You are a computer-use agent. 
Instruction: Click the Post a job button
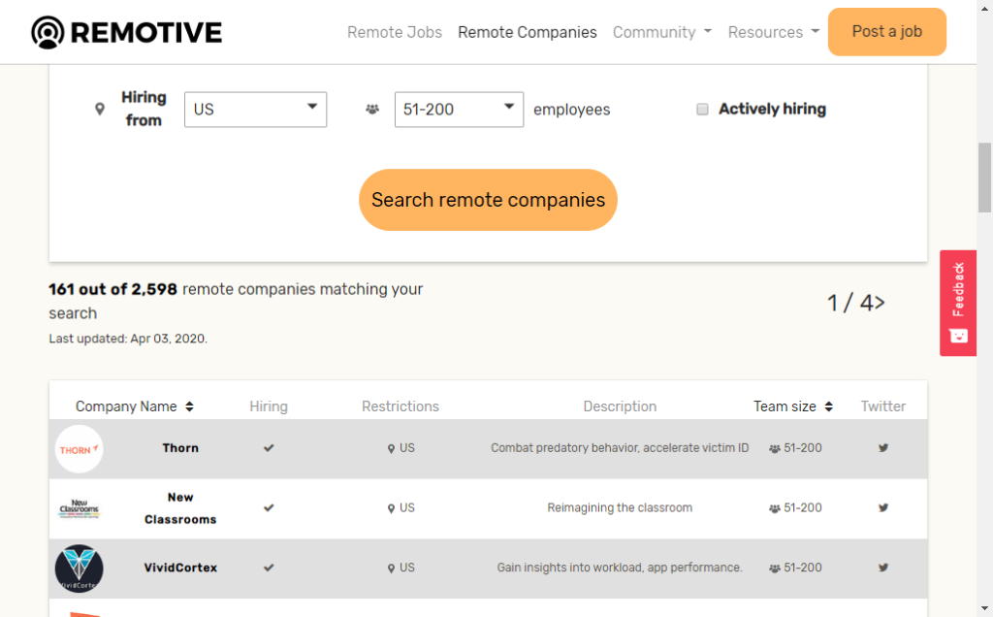click(x=886, y=32)
